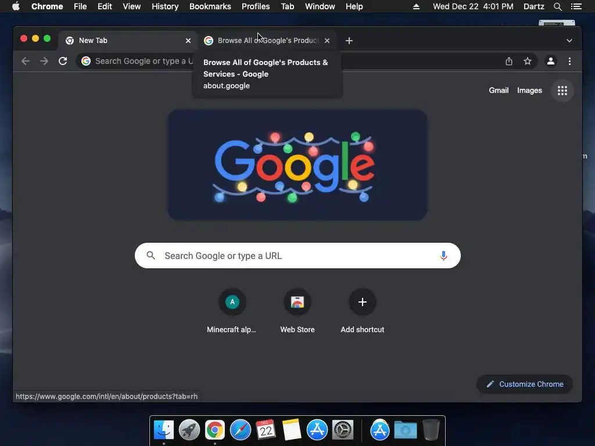
Task: Open the Profiles menu
Action: [256, 6]
